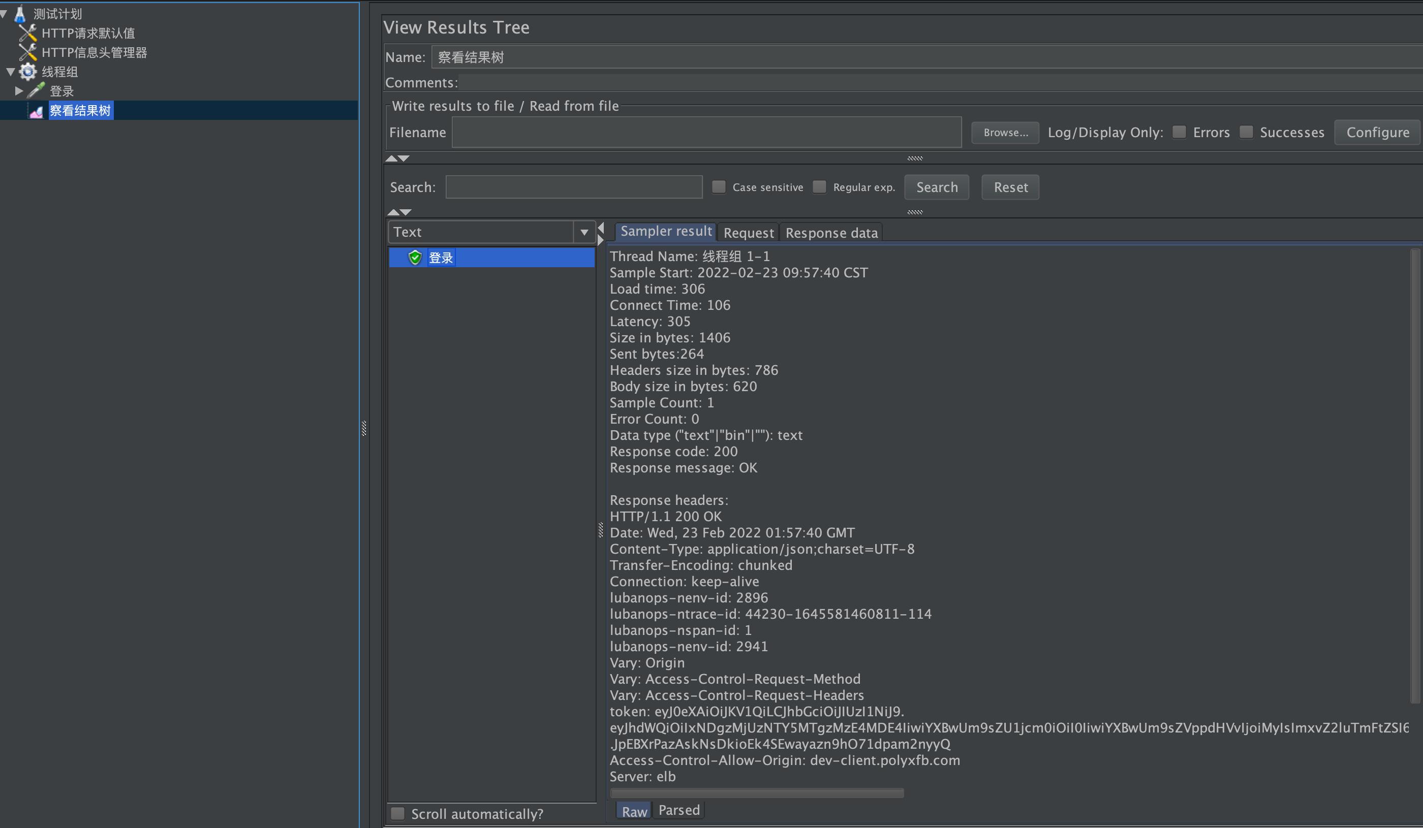
Task: Select HTTP请求默认值 tree node
Action: coord(88,33)
